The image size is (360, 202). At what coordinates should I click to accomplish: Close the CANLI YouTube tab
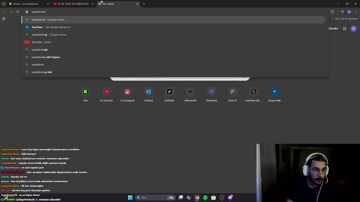tap(93, 4)
